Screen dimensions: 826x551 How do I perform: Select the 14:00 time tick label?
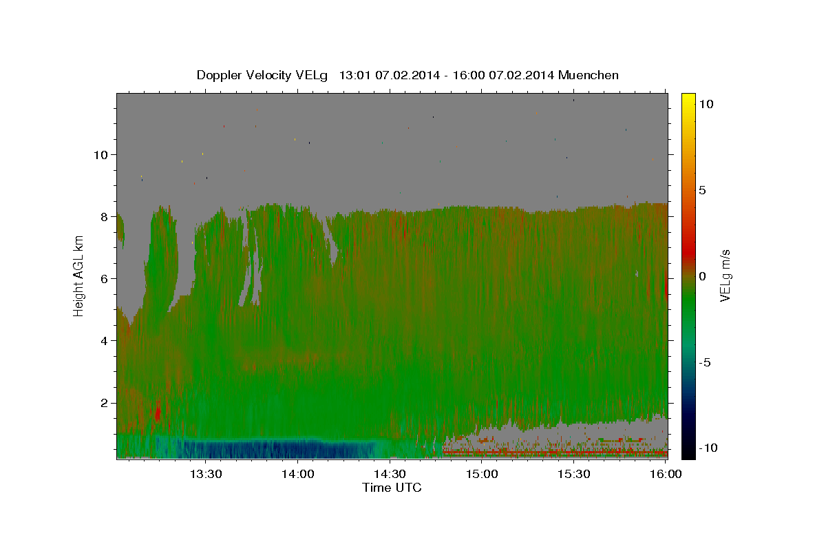click(299, 475)
